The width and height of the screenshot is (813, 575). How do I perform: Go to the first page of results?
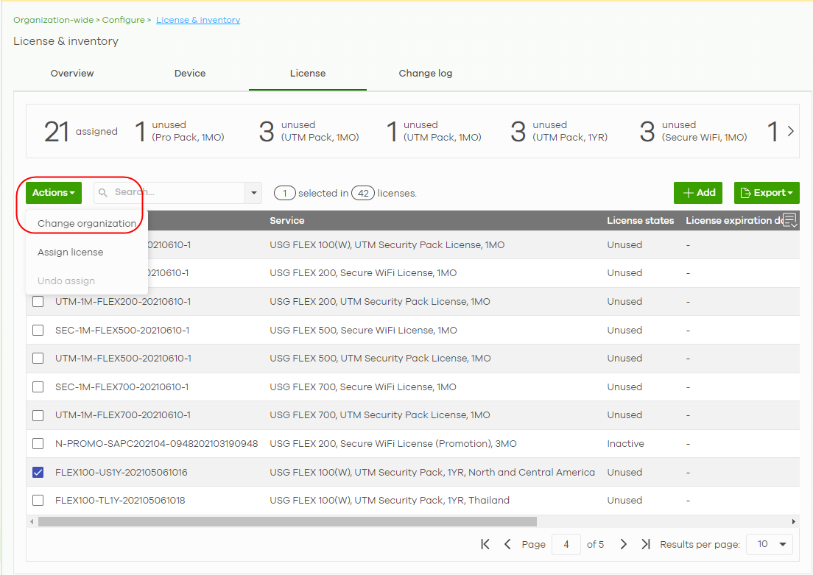pos(485,544)
